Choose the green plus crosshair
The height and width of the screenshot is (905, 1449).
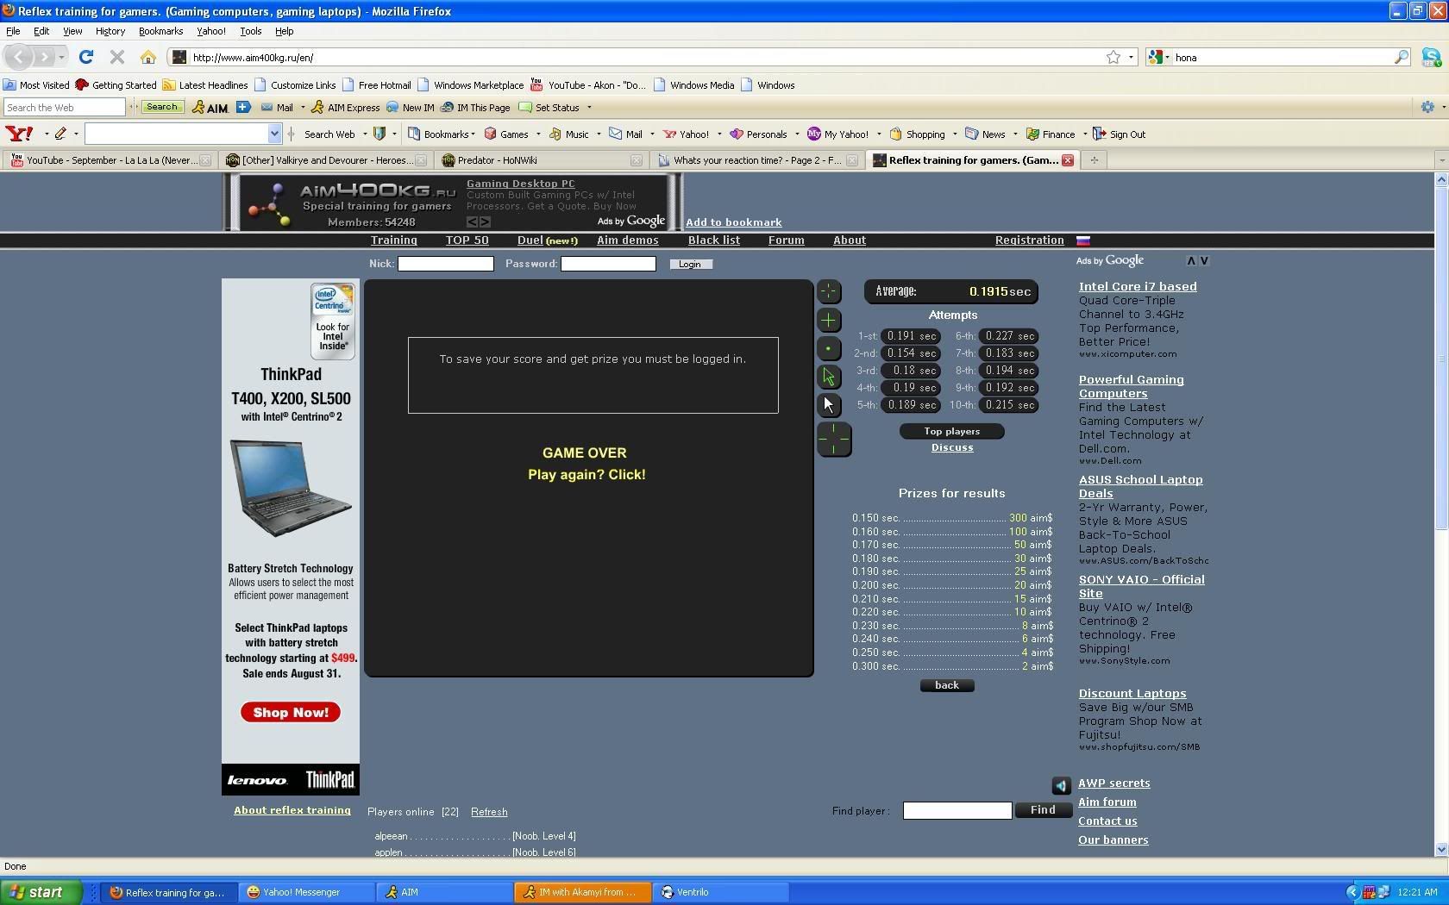(828, 320)
